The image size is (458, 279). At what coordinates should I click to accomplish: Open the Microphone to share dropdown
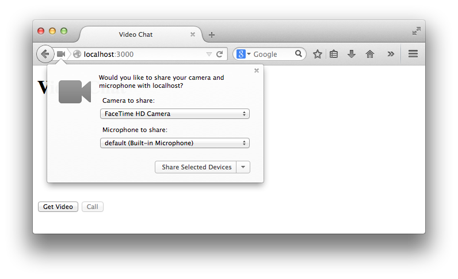(x=175, y=143)
